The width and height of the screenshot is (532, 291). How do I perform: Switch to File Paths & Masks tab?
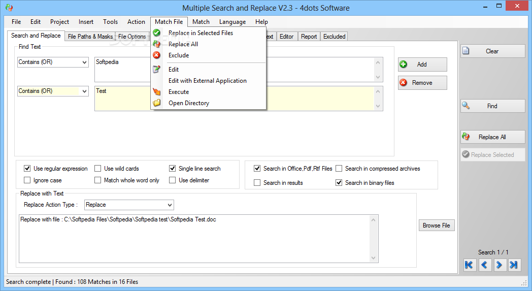90,37
